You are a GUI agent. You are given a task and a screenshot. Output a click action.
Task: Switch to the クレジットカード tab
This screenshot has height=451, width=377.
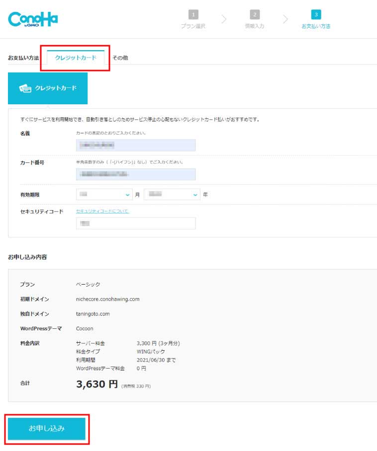[76, 58]
